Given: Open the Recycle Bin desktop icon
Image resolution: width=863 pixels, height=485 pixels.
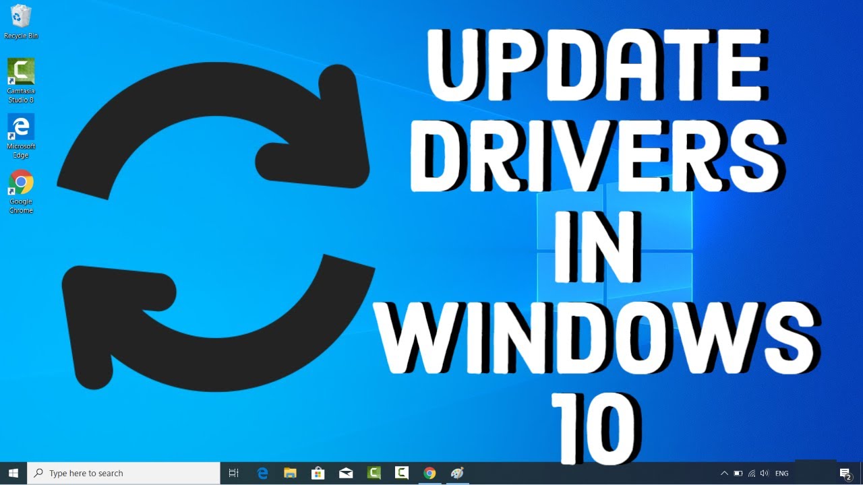Looking at the screenshot, I should pyautogui.click(x=21, y=22).
